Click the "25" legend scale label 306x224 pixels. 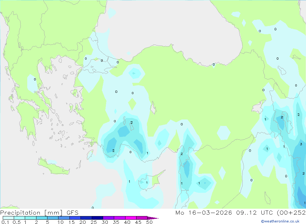94,222
